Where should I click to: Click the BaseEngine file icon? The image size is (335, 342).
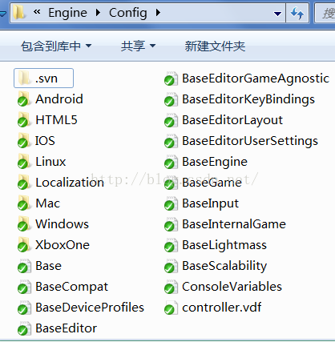tap(171, 162)
